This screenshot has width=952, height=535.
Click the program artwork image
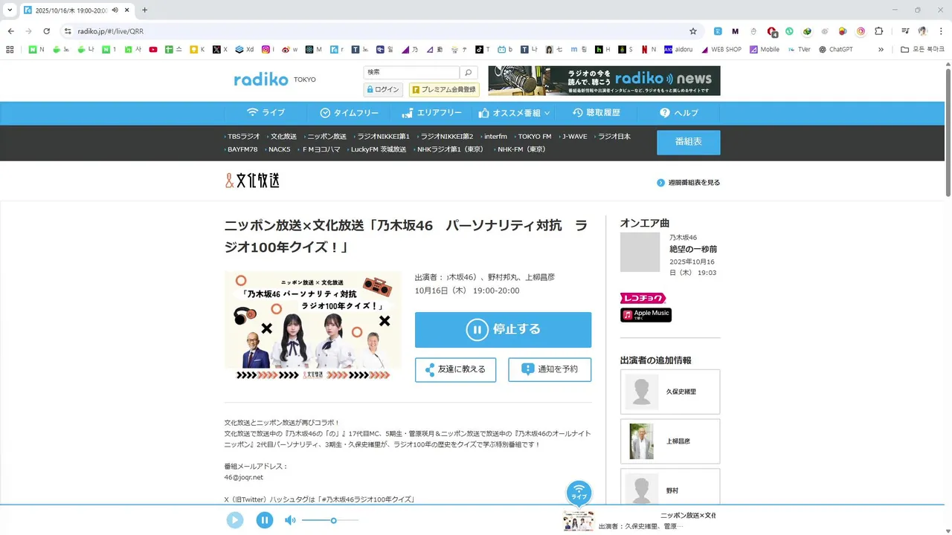(313, 326)
